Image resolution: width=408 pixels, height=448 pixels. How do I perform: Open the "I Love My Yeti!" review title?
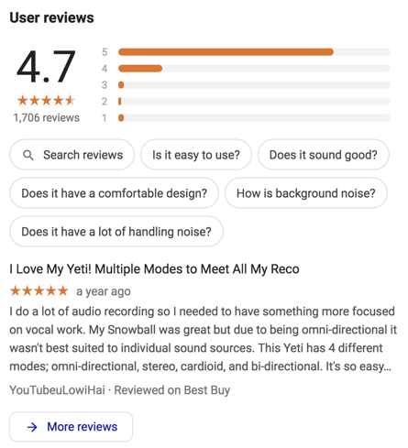coord(154,269)
